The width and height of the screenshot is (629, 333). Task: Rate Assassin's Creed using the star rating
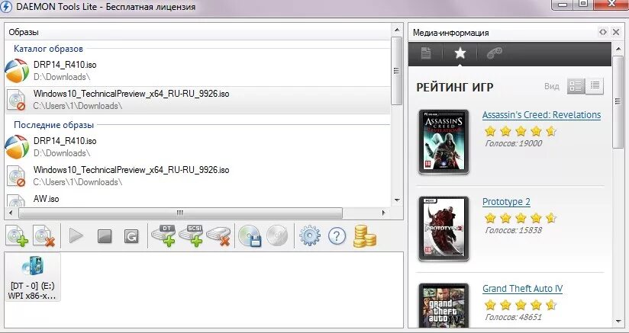click(521, 131)
